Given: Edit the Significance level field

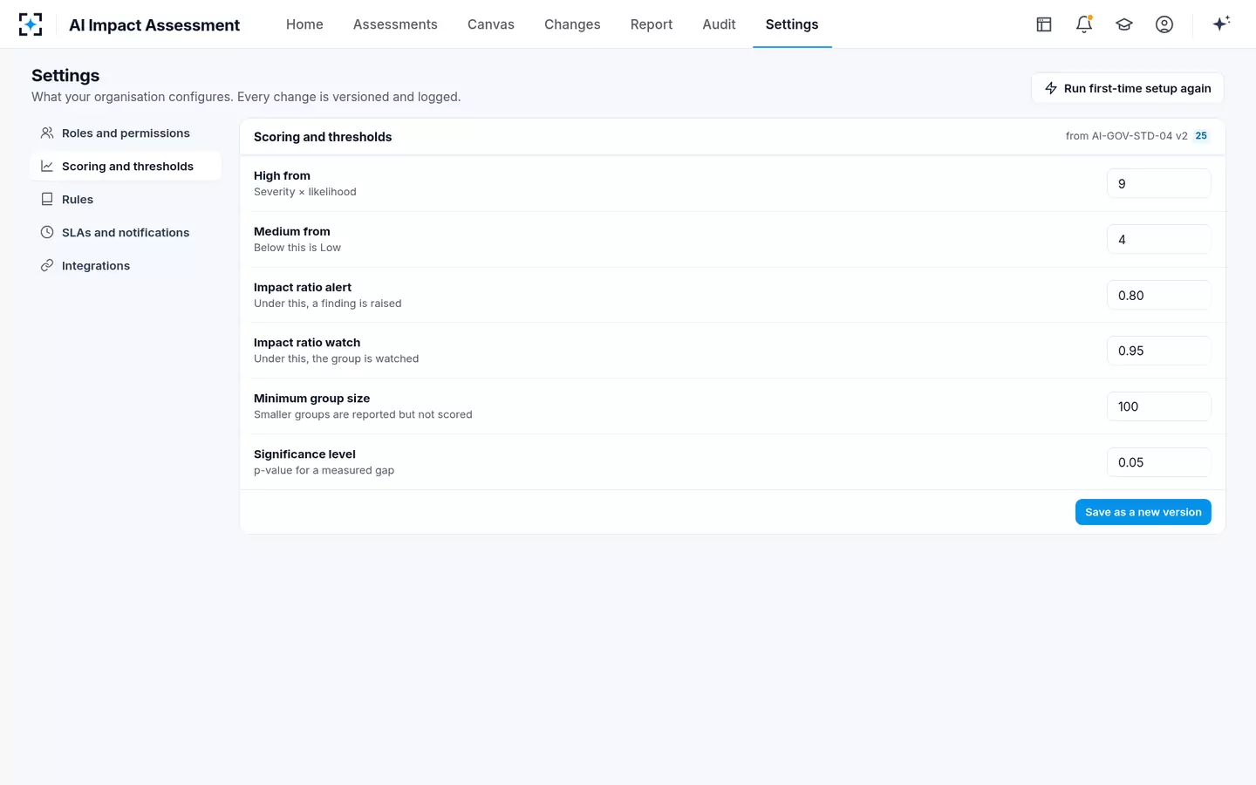Looking at the screenshot, I should click(x=1158, y=462).
